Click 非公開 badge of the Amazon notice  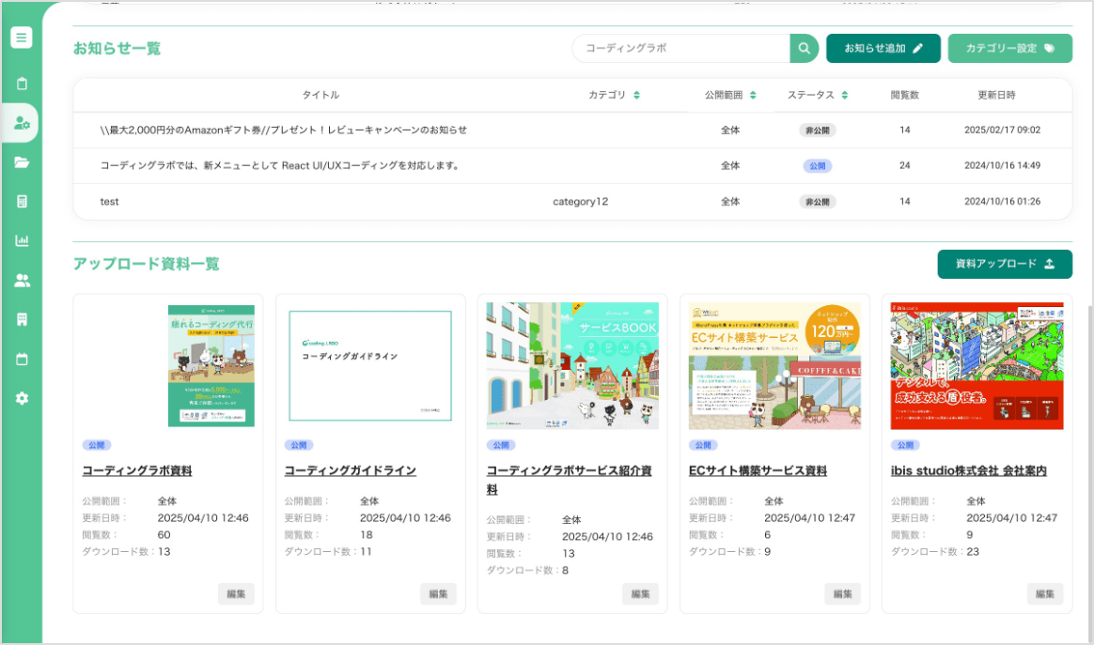pyautogui.click(x=817, y=131)
